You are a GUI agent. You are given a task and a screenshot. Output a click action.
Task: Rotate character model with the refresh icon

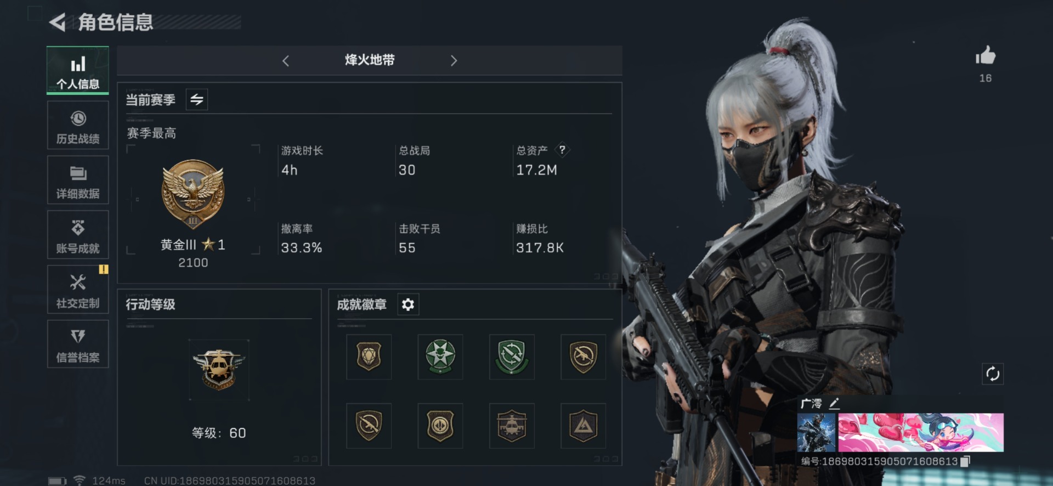[x=993, y=374]
